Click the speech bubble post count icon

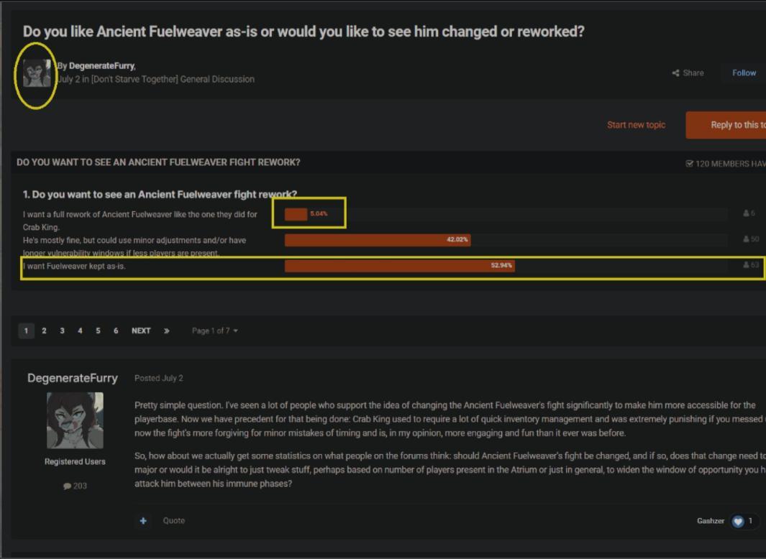[x=67, y=486]
